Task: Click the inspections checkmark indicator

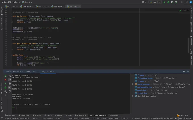Action: click(x=181, y=10)
